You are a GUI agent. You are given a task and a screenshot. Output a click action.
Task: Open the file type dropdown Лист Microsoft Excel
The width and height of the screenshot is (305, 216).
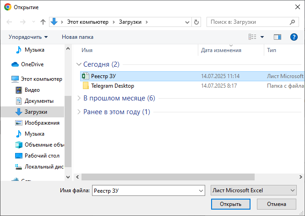click(x=253, y=190)
